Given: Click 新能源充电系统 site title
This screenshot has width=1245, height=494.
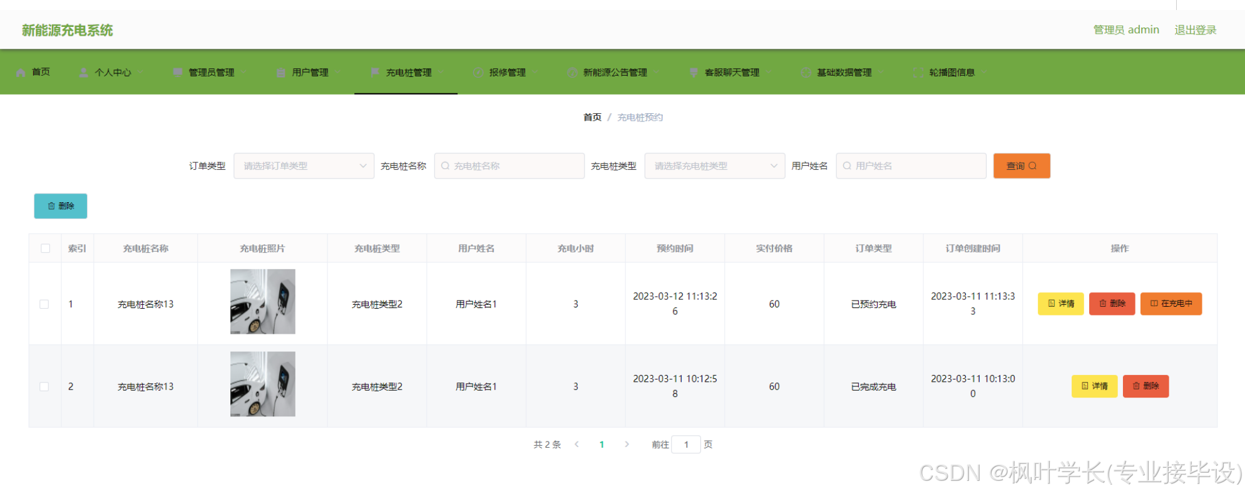Looking at the screenshot, I should pyautogui.click(x=68, y=30).
